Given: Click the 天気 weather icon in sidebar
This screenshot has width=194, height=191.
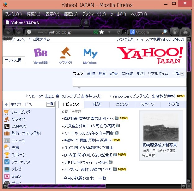Looking at the screenshot, I should click(x=7, y=148).
